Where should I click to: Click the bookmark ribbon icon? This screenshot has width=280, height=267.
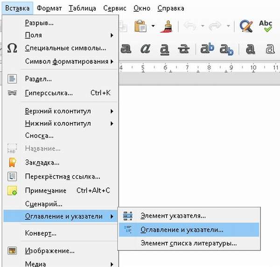[12, 162]
